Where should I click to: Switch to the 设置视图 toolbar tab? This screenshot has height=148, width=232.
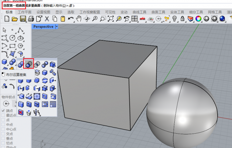click(x=44, y=12)
